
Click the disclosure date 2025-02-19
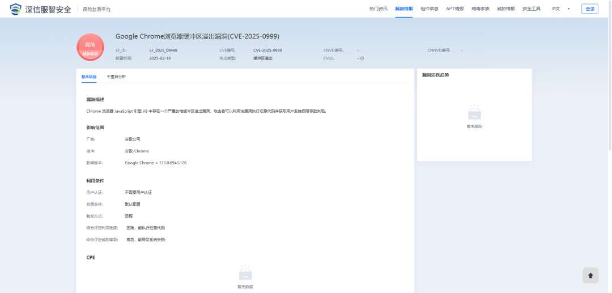pos(160,58)
